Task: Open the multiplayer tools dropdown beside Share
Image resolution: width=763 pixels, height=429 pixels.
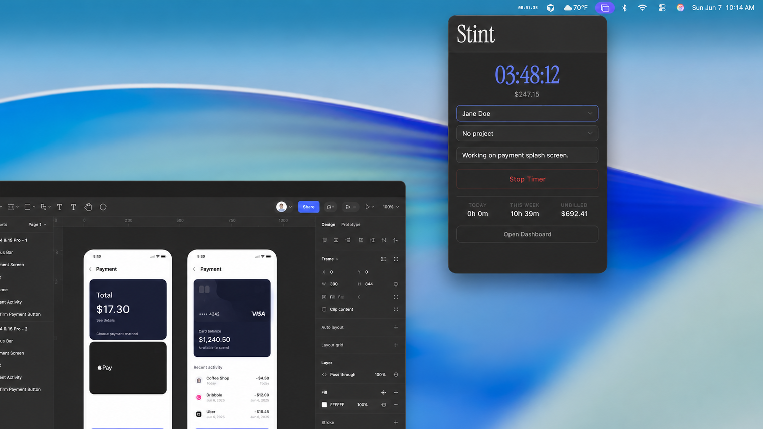Action: [x=330, y=207]
